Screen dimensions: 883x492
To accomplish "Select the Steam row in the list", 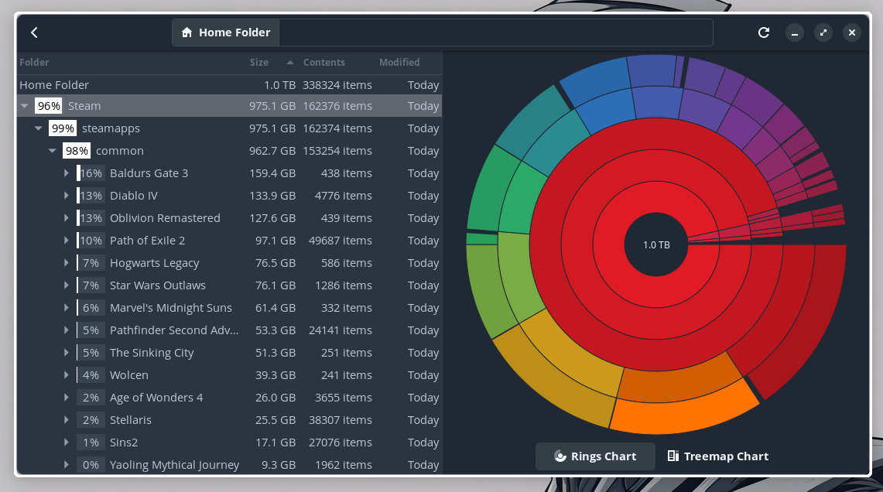I will [x=229, y=106].
